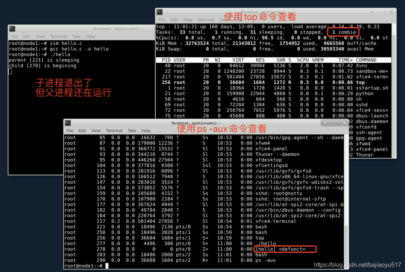
Task: Open Terminal menu in hello.c terminal window
Action: 58,36
